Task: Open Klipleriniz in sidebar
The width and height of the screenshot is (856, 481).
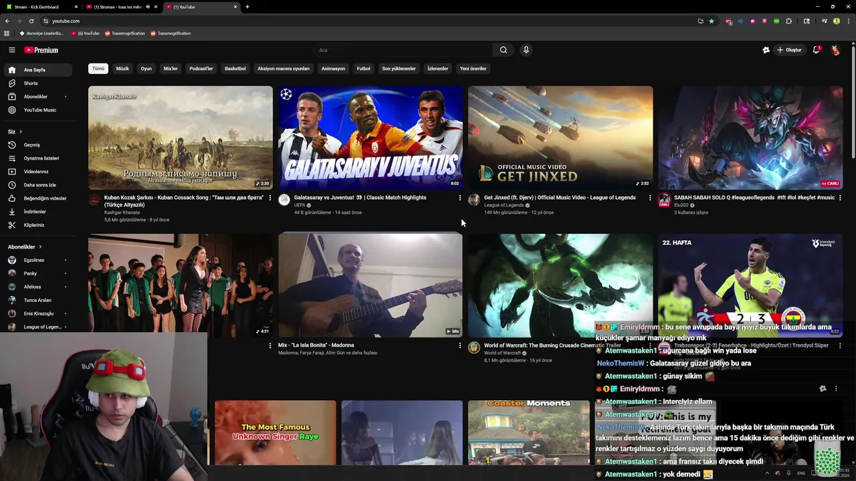Action: [x=39, y=225]
